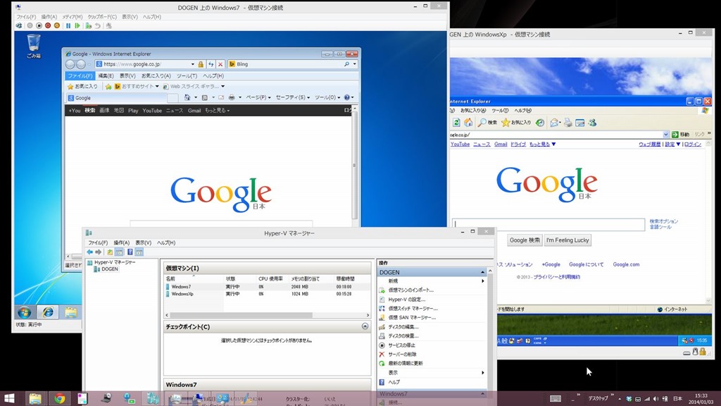Open the 操作(A) menu in Hyper-V Manager

121,242
